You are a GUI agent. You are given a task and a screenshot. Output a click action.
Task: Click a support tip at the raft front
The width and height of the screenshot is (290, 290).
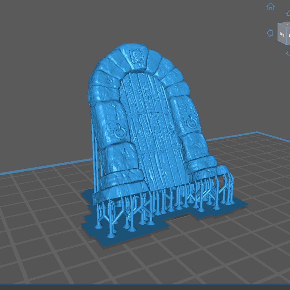[110, 235]
